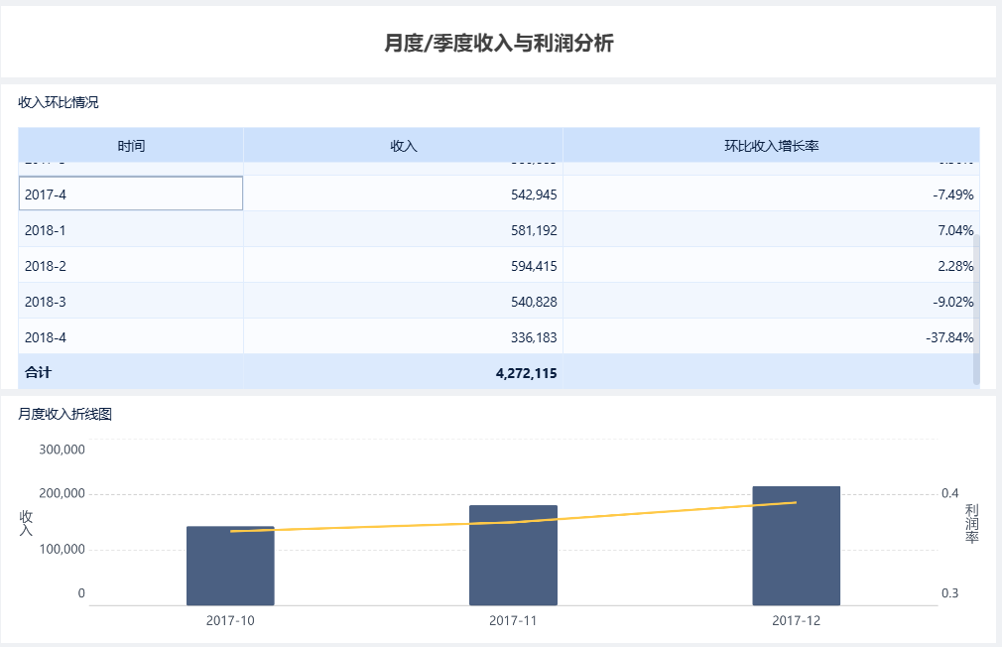Click the growth rate -37.84%
Screen dimensions: 1002x647
pyautogui.click(x=949, y=337)
